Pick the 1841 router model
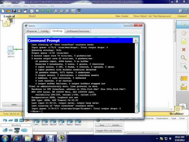Viewport: 189px width, 142px height. pyautogui.click(x=37, y=123)
